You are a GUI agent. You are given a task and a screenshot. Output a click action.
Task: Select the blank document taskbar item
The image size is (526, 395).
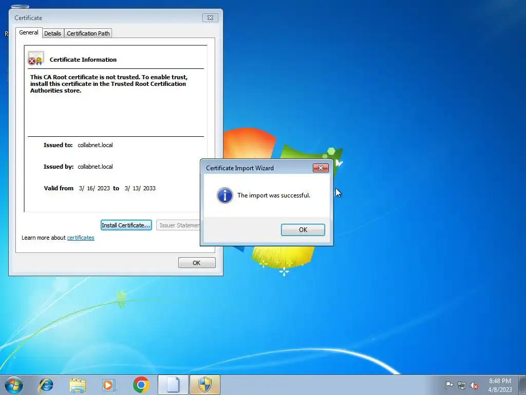pyautogui.click(x=173, y=385)
